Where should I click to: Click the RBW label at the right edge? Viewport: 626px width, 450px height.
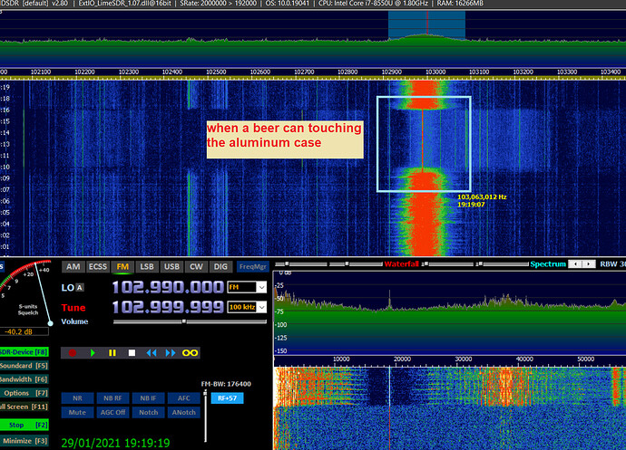pos(612,263)
